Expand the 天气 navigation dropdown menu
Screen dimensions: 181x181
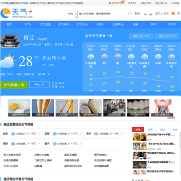pyautogui.click(x=28, y=25)
